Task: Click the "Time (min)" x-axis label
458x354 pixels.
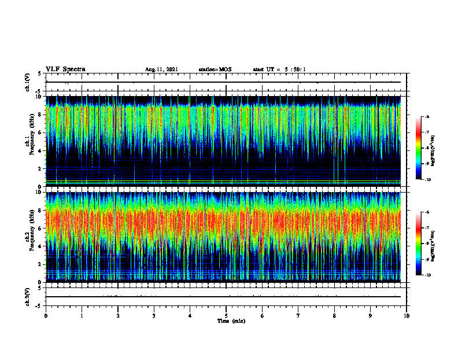Action: click(x=231, y=321)
